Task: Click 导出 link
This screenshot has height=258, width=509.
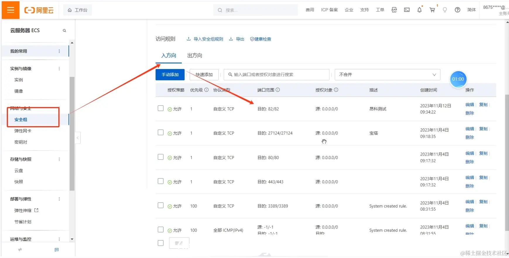Action: pyautogui.click(x=236, y=39)
